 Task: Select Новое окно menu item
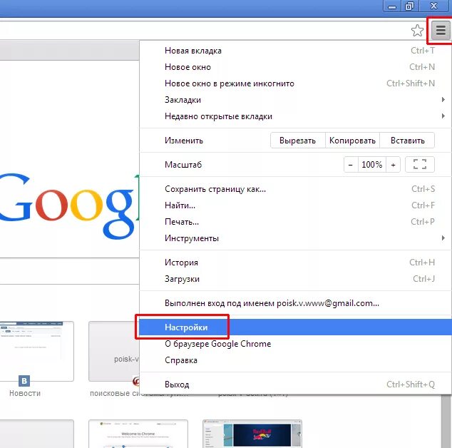coord(295,67)
